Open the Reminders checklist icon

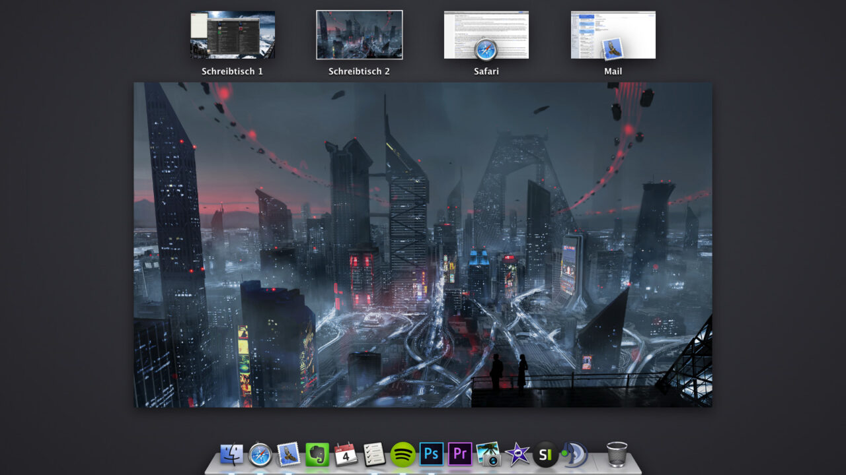[x=374, y=455]
